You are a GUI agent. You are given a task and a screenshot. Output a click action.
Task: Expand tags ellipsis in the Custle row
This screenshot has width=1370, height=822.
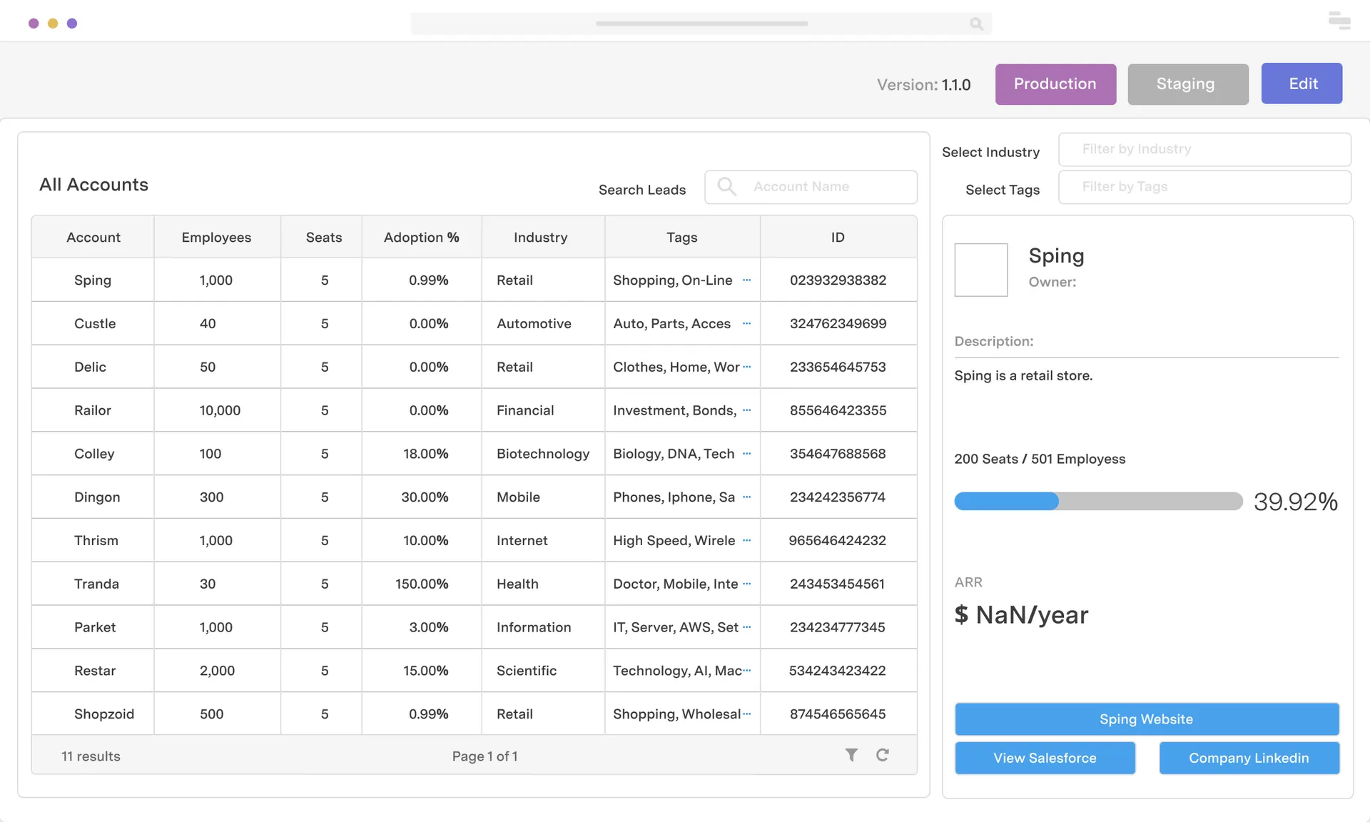[747, 323]
